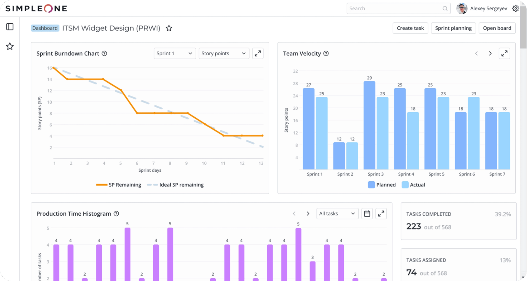
Task: Toggle the SP Remaining legend series
Action: point(119,185)
